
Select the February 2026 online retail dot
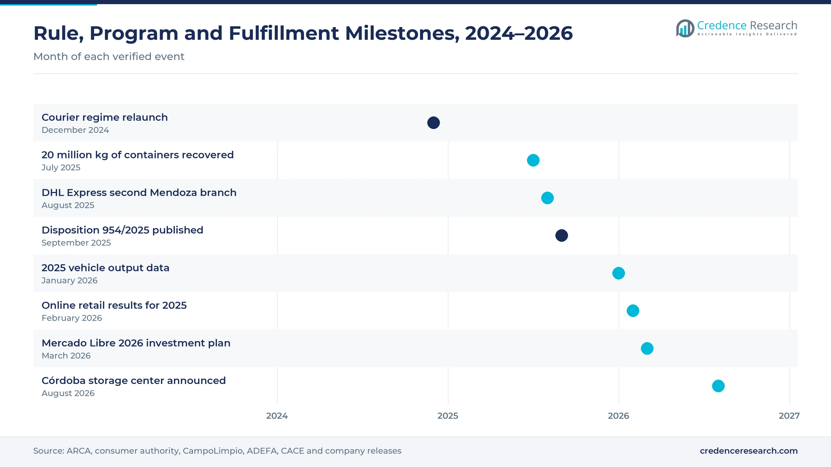pos(633,311)
